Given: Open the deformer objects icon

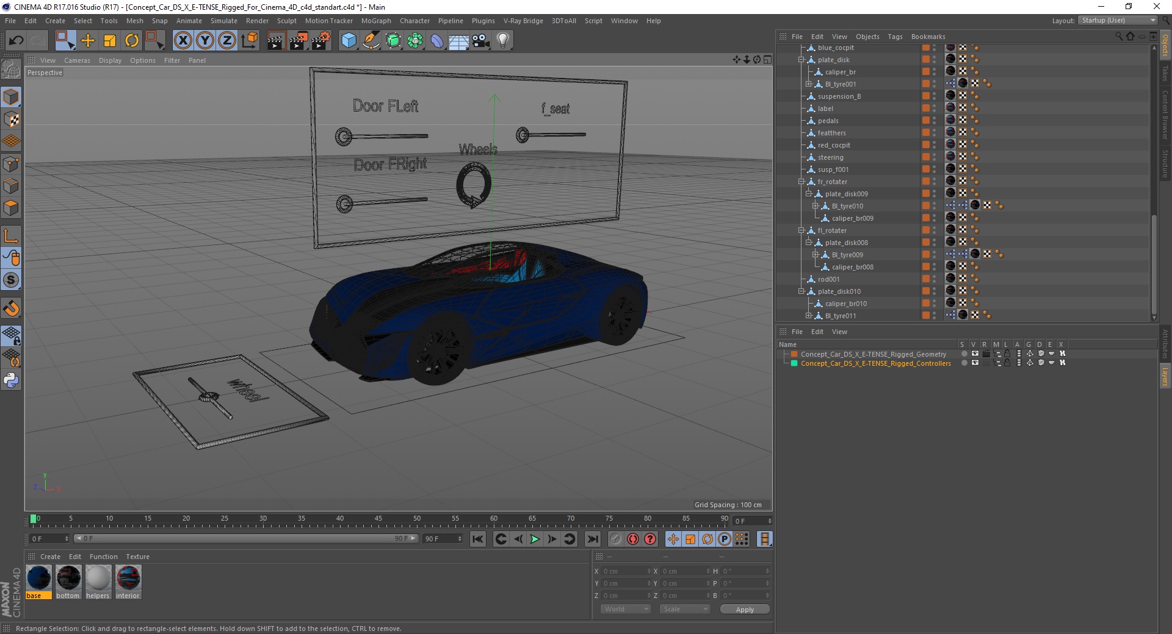Looking at the screenshot, I should click(437, 41).
